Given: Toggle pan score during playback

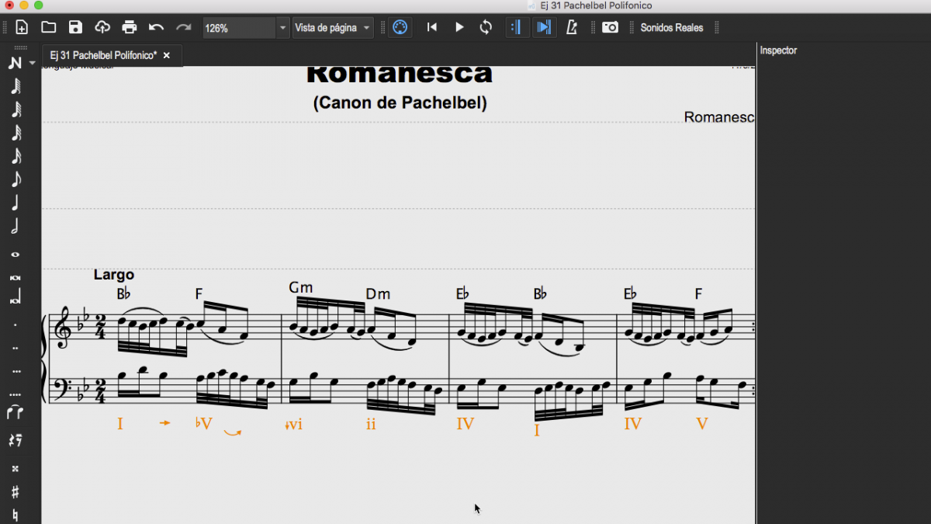Looking at the screenshot, I should coord(545,28).
